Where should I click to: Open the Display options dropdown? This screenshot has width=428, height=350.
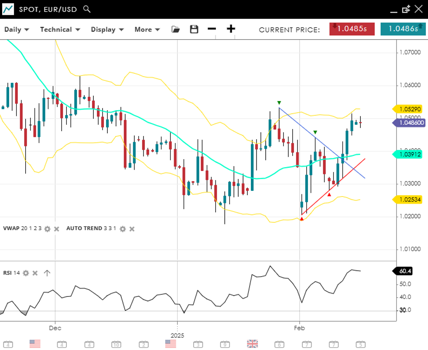click(107, 30)
